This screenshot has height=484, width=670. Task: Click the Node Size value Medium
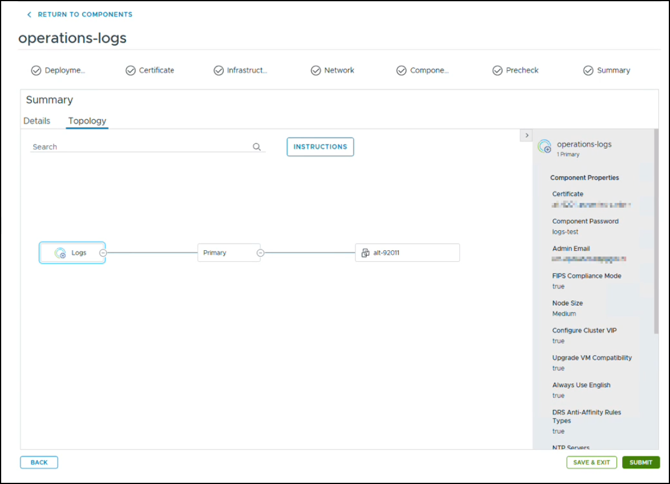pos(564,314)
